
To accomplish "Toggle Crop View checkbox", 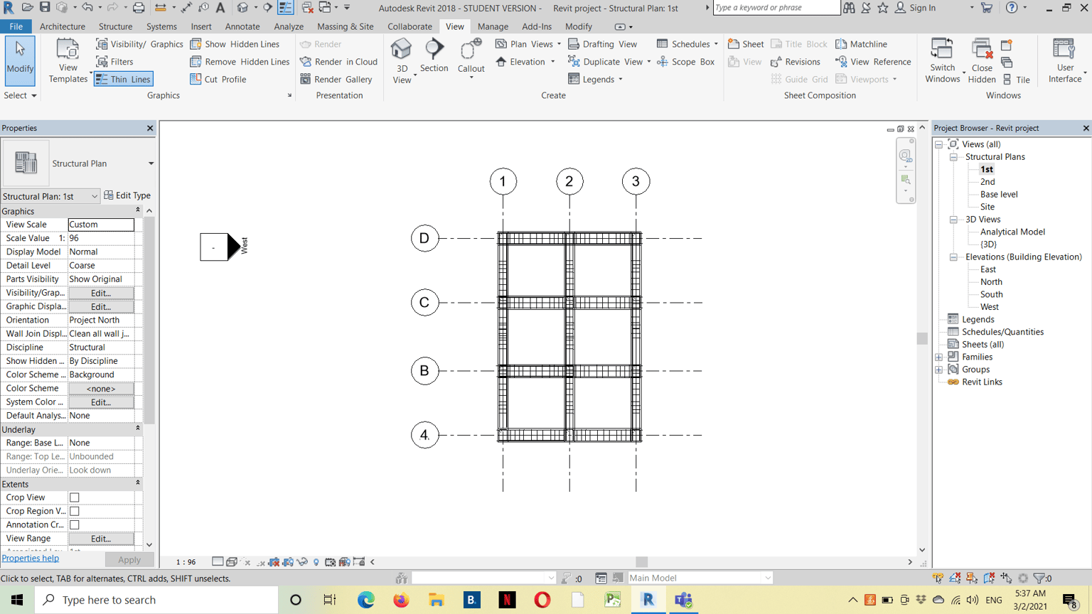I will pos(75,497).
